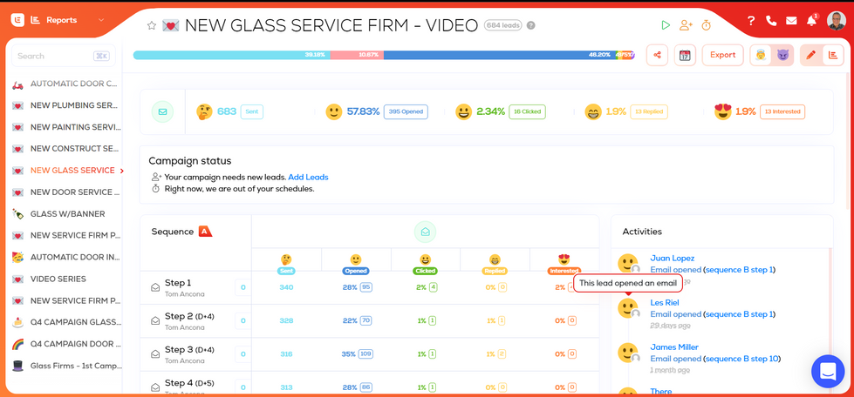The image size is (854, 397).
Task: Click the 16 Clicked badge
Action: coord(527,112)
